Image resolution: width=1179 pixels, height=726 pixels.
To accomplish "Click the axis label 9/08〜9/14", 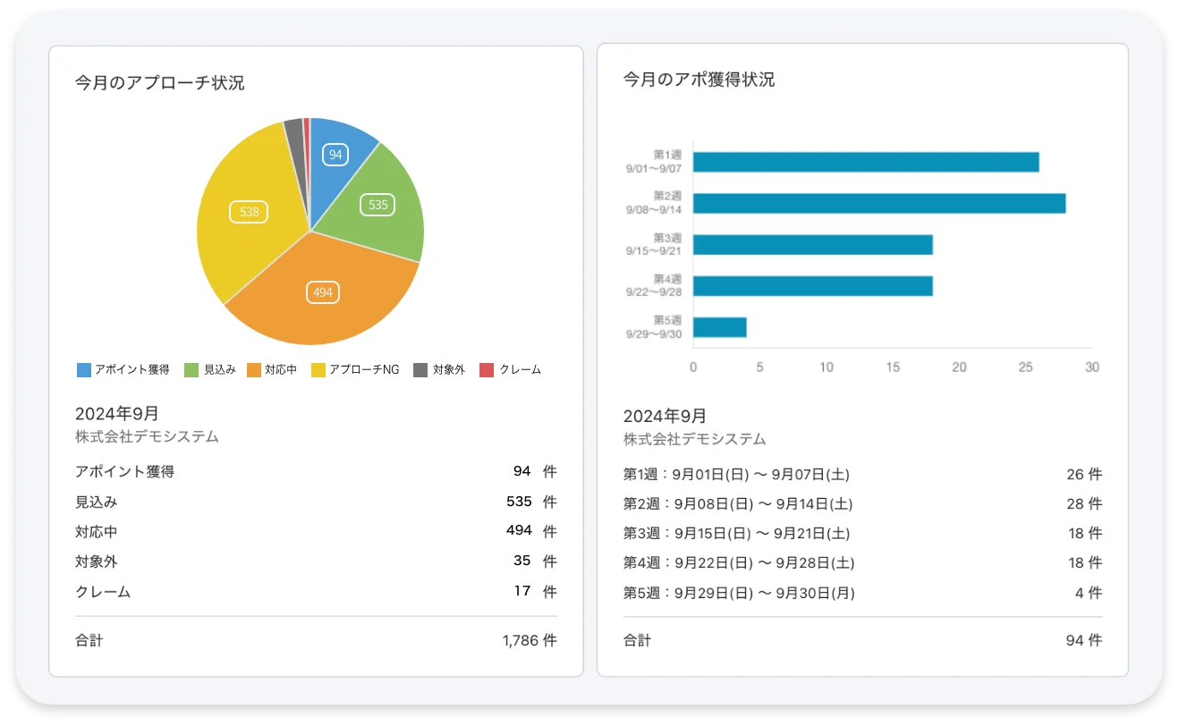I will tap(654, 209).
